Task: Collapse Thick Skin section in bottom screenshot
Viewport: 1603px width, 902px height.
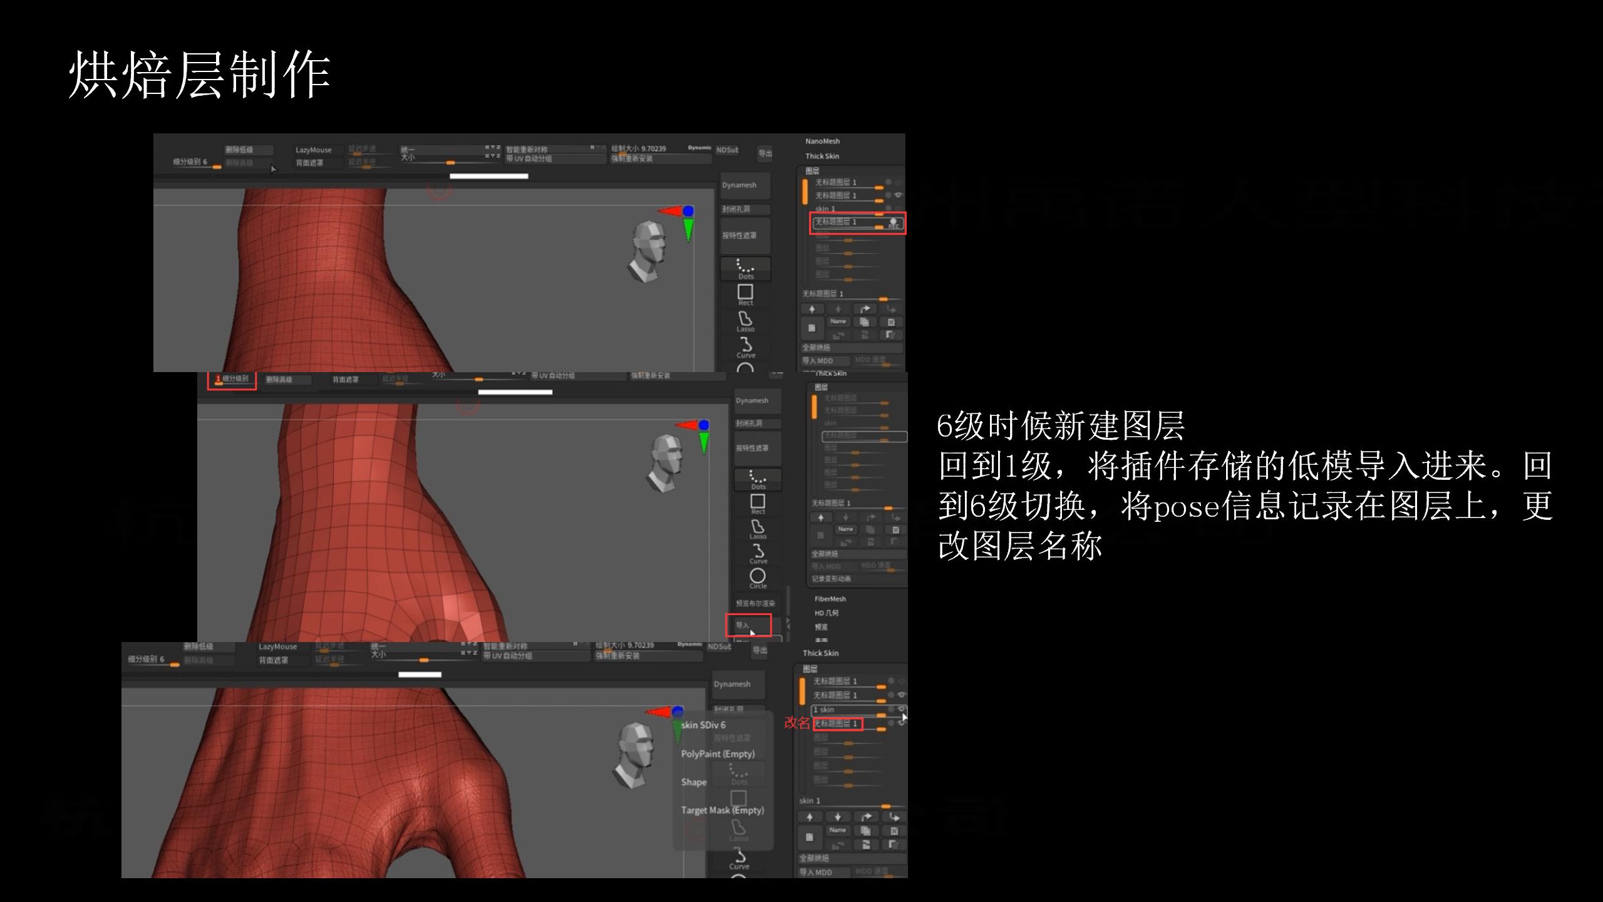Action: click(821, 653)
